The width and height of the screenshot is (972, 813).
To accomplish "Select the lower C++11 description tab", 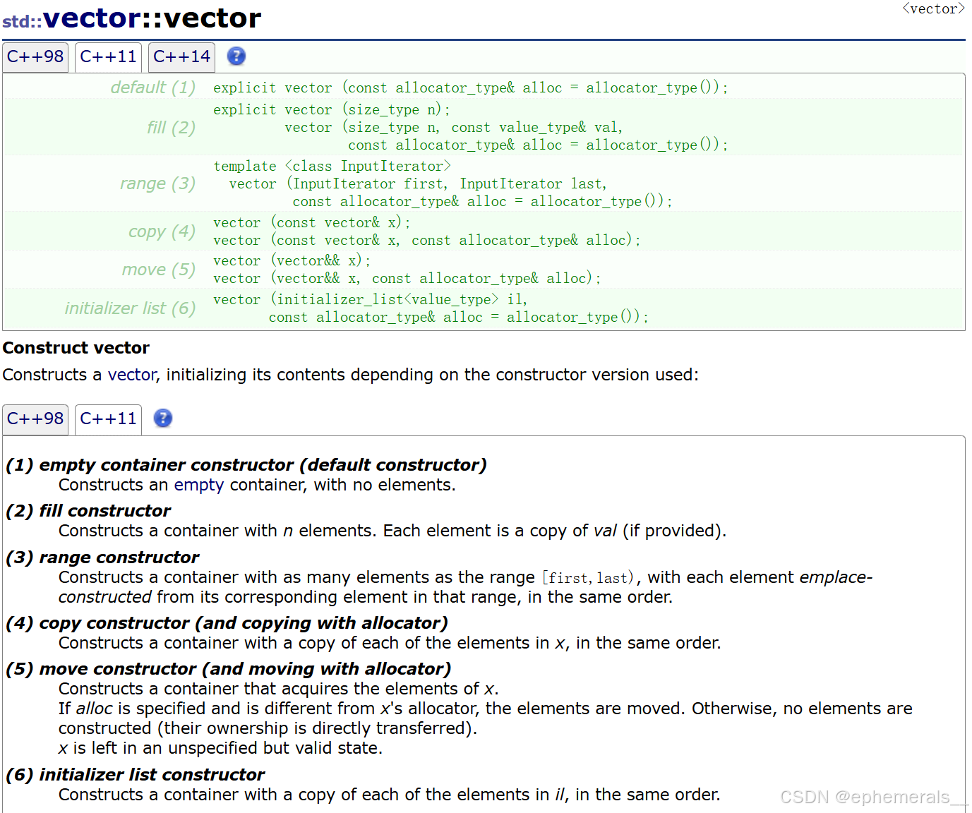I will point(108,418).
